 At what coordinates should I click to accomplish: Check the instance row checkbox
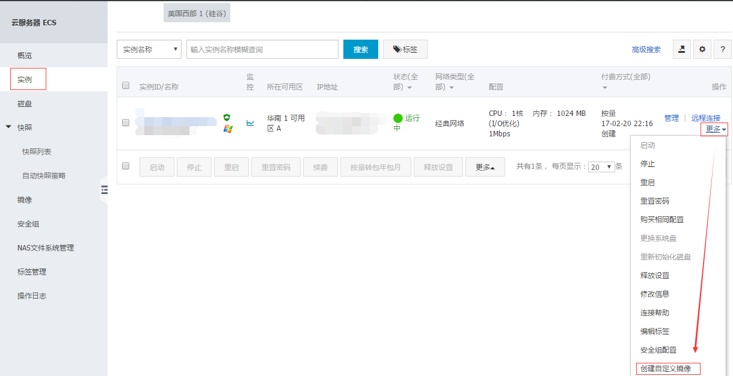point(126,123)
